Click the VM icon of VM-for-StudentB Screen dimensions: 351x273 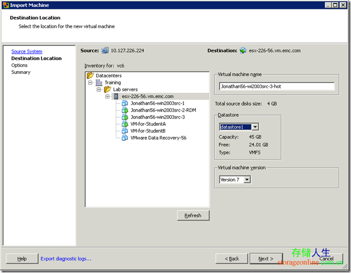[125, 131]
